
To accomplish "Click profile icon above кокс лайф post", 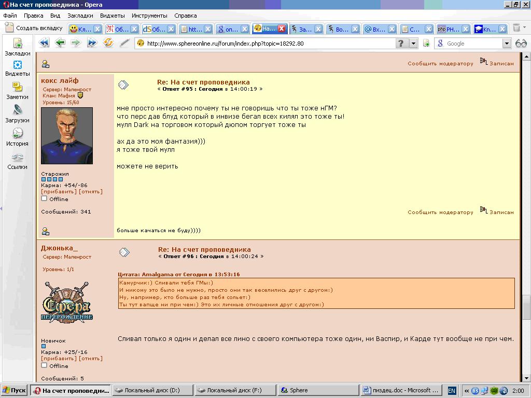I will pos(46,64).
